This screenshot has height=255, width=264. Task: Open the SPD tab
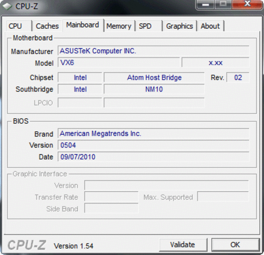pyautogui.click(x=149, y=26)
